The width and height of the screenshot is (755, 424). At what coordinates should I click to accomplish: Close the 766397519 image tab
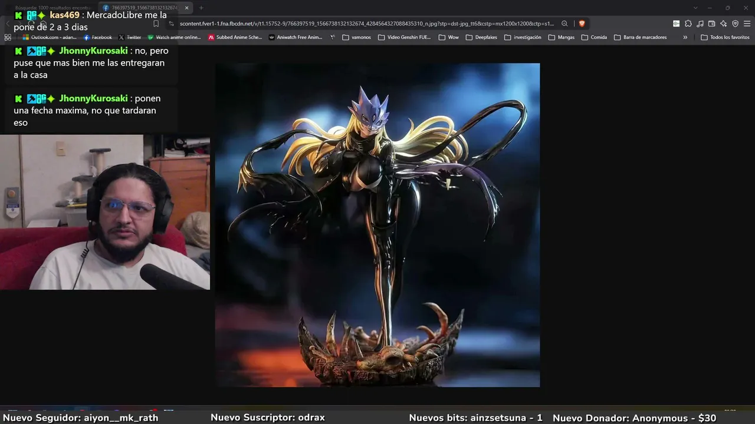tap(186, 8)
